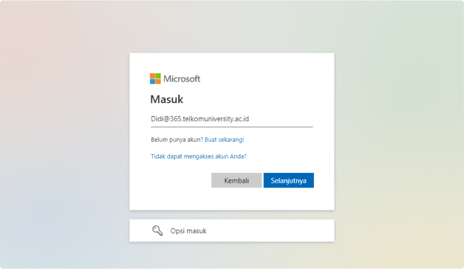Viewport: 464px width, 269px height.
Task: Click the Microsoft four-square logo
Action: coord(155,79)
